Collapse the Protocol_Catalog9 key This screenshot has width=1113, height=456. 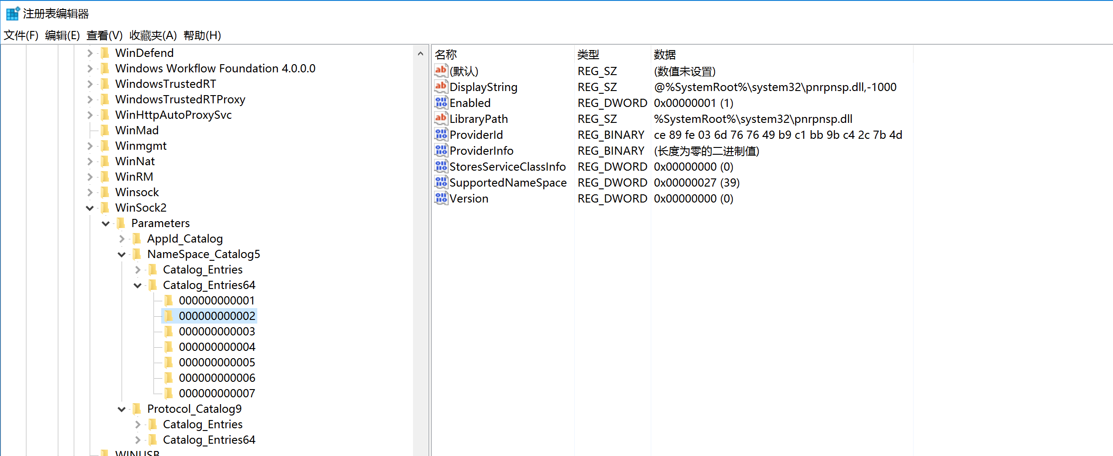click(122, 409)
